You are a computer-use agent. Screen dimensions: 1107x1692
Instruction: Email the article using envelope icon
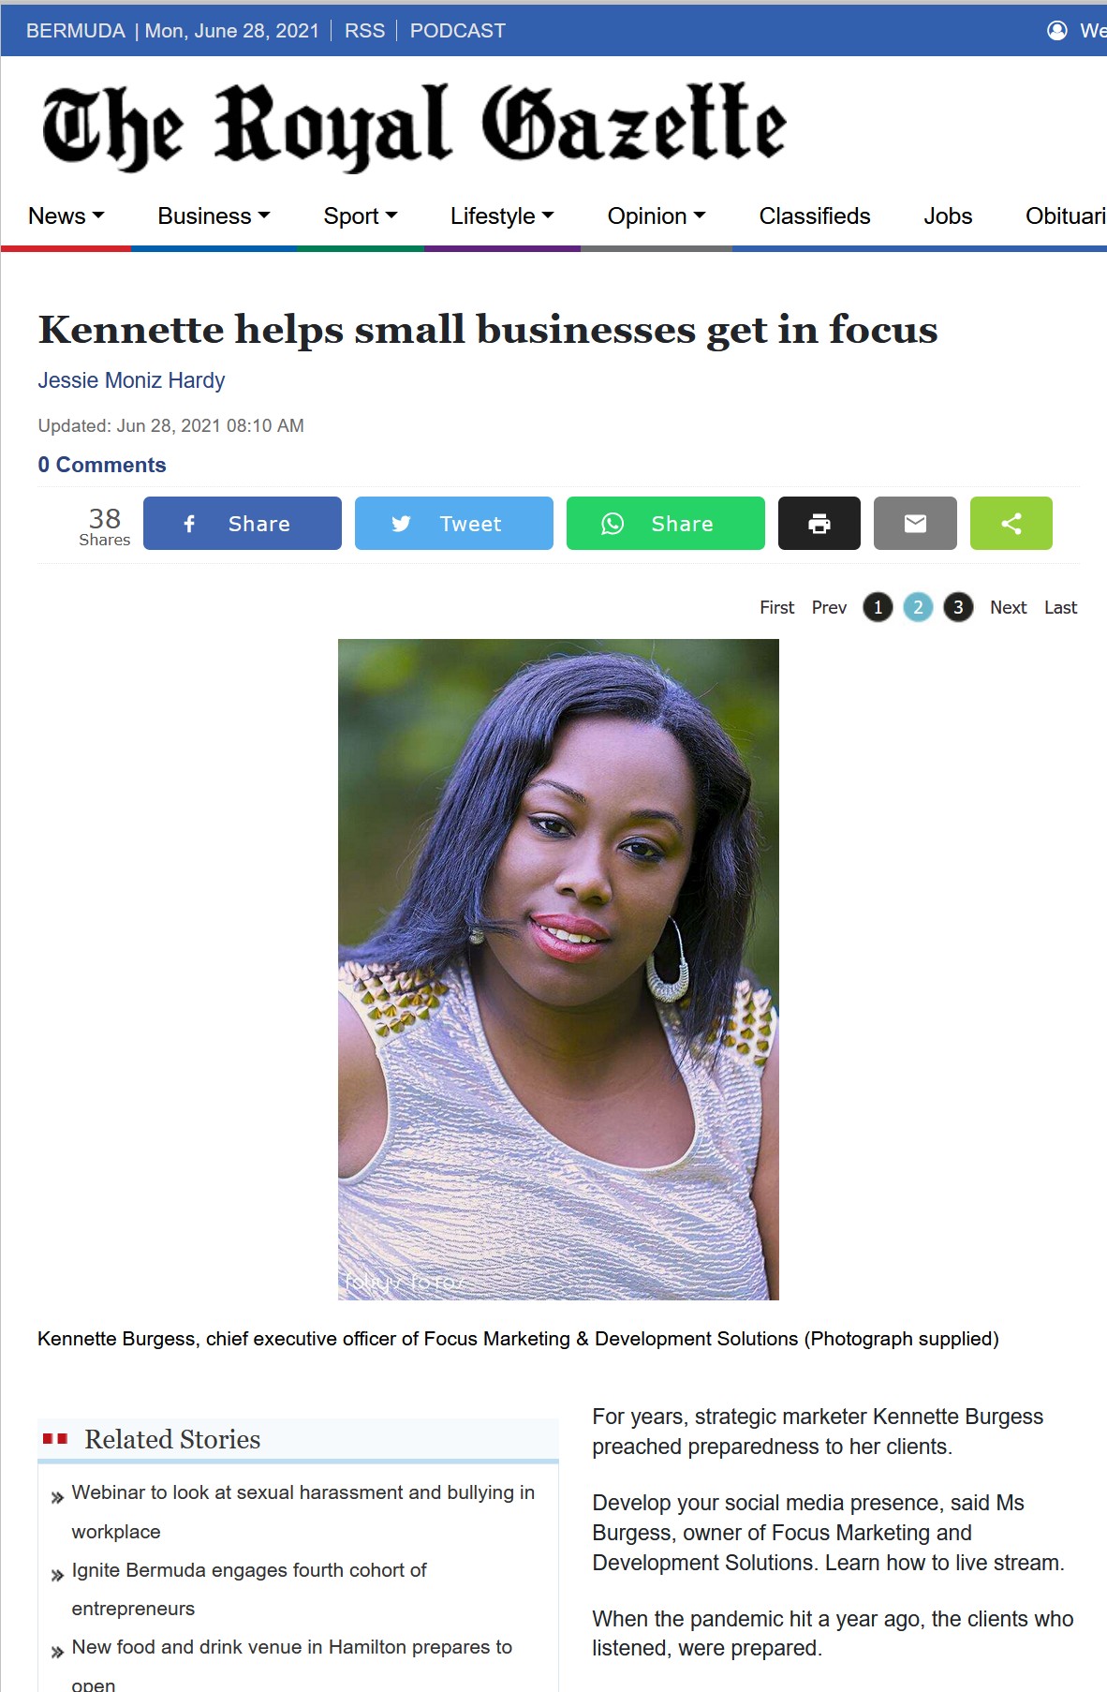[x=915, y=523]
